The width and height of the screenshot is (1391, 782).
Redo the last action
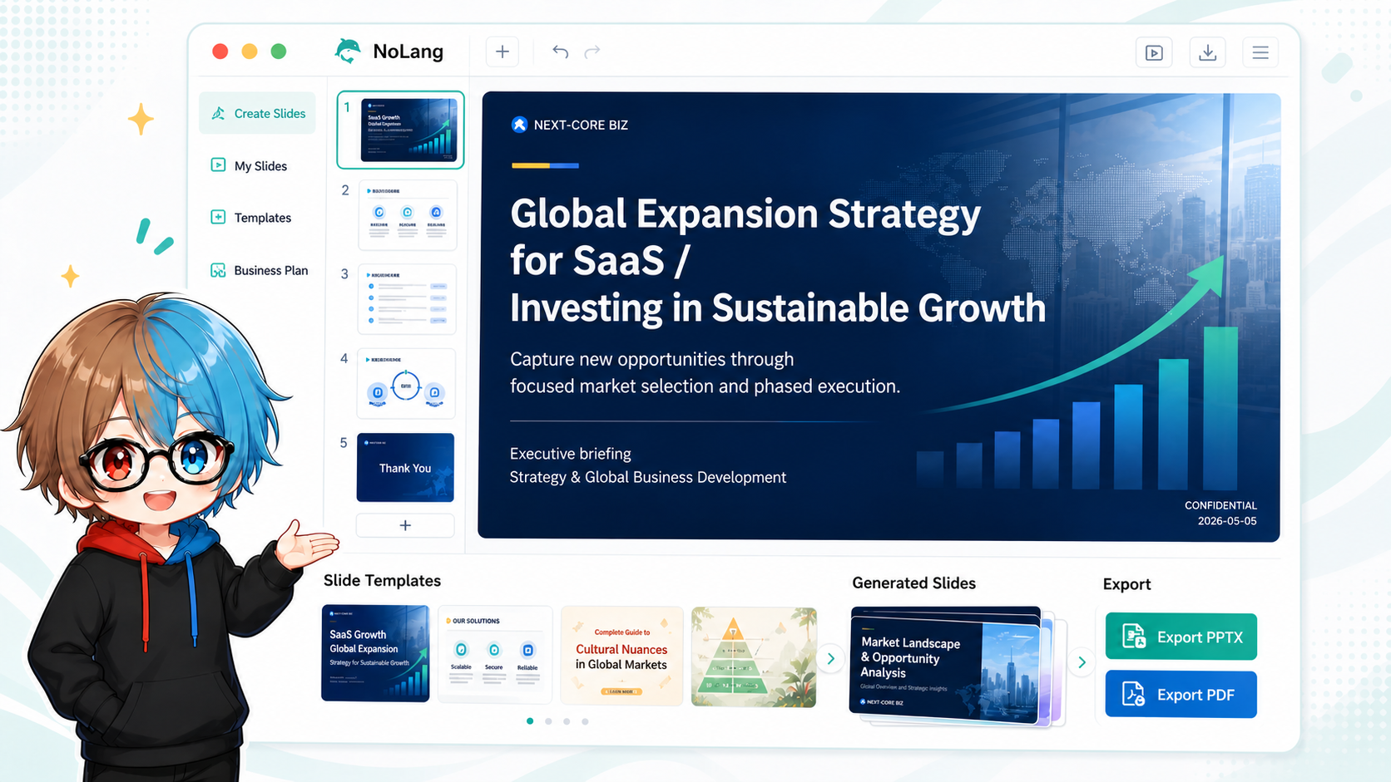[592, 52]
